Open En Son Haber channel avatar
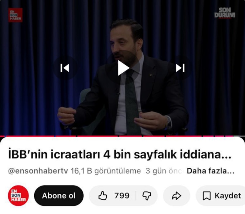Viewport: 245px width, 214px height. [18, 196]
